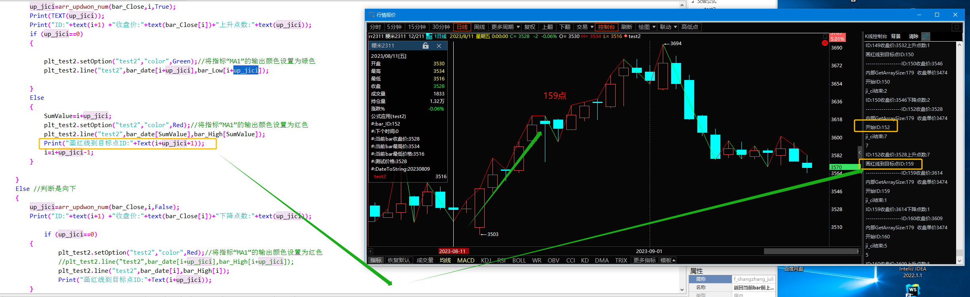
Task: Unlock the 粳米2311 info panel lock icon
Action: tap(425, 46)
